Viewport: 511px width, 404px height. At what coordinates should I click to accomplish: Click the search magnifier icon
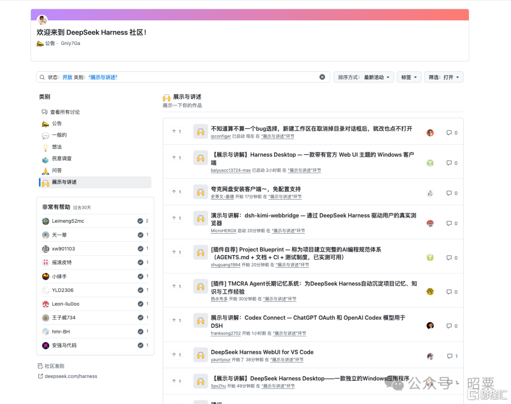click(x=42, y=77)
